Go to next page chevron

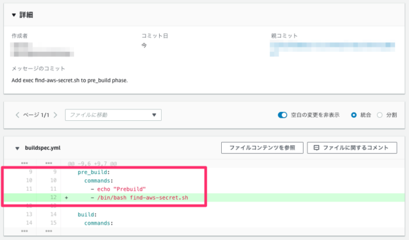[x=56, y=115]
